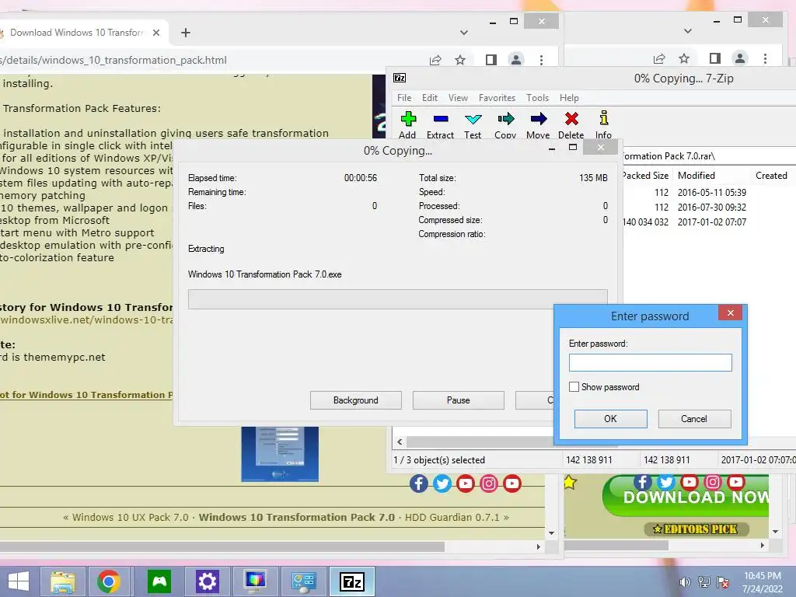
Task: Click the left page horizontal scrollbar thumb
Action: pos(222,546)
